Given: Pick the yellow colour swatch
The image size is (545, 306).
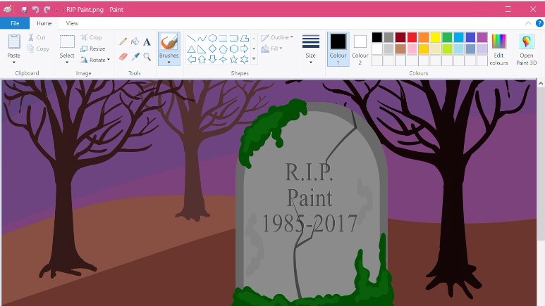Looking at the screenshot, I should (436, 37).
